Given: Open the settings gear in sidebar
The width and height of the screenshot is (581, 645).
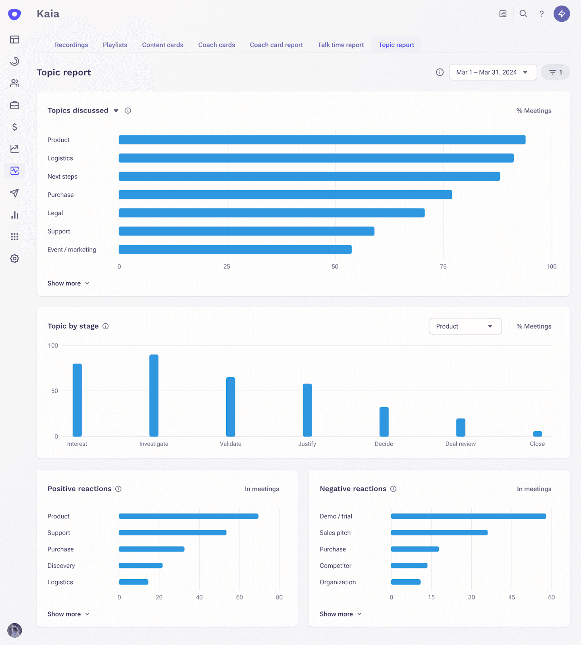Looking at the screenshot, I should [x=15, y=259].
